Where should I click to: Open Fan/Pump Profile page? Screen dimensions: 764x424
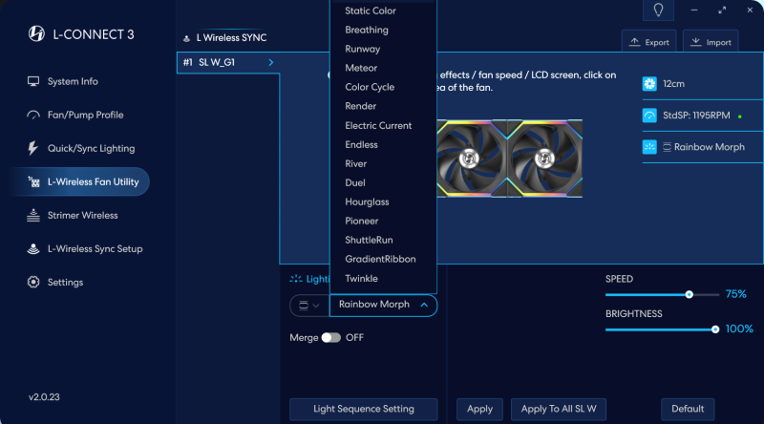85,115
